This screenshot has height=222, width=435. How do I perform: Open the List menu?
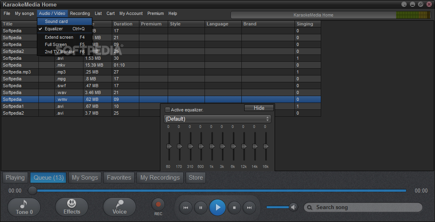click(98, 13)
